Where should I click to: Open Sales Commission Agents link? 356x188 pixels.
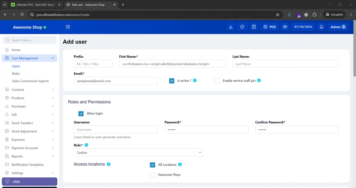tap(30, 81)
